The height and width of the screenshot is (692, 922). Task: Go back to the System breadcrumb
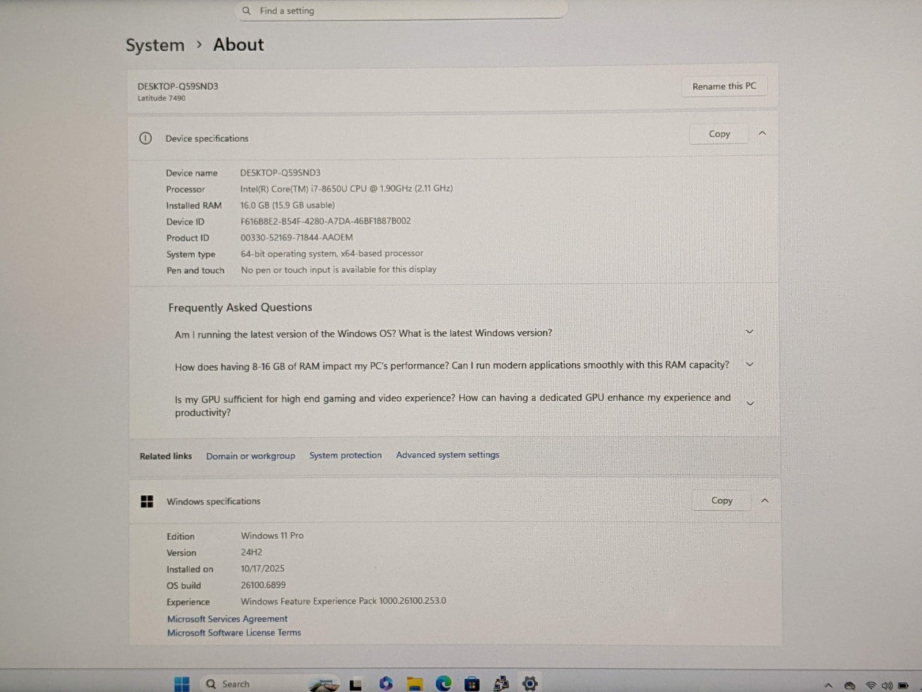pos(155,45)
